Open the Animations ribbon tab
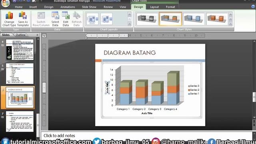256x144 pixels. (x=68, y=7)
